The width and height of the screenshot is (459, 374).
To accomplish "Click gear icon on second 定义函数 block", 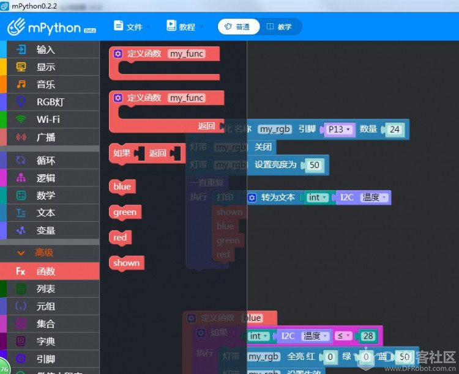I will click(x=118, y=98).
